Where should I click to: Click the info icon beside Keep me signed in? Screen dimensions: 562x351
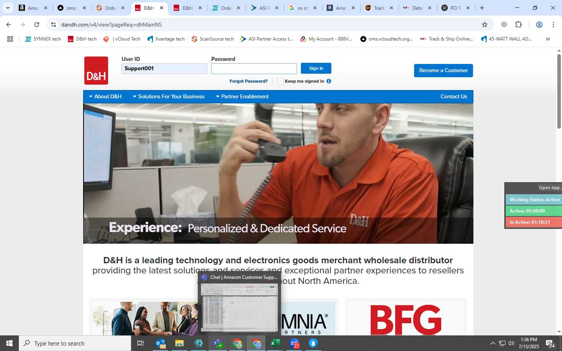coord(329,81)
